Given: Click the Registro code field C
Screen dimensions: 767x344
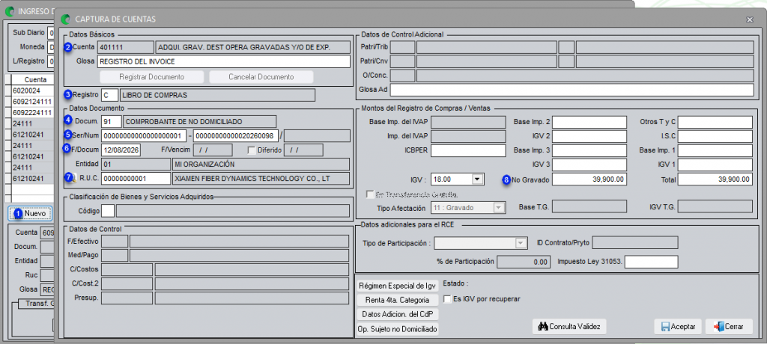Looking at the screenshot, I should coord(109,95).
